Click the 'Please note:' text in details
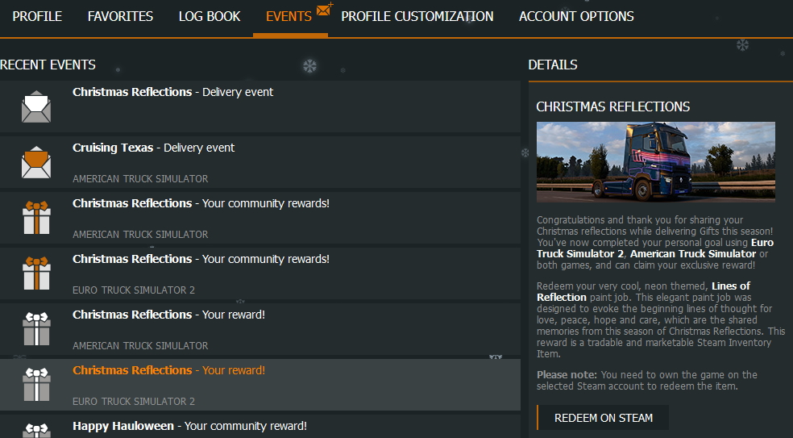The image size is (793, 438). [567, 375]
